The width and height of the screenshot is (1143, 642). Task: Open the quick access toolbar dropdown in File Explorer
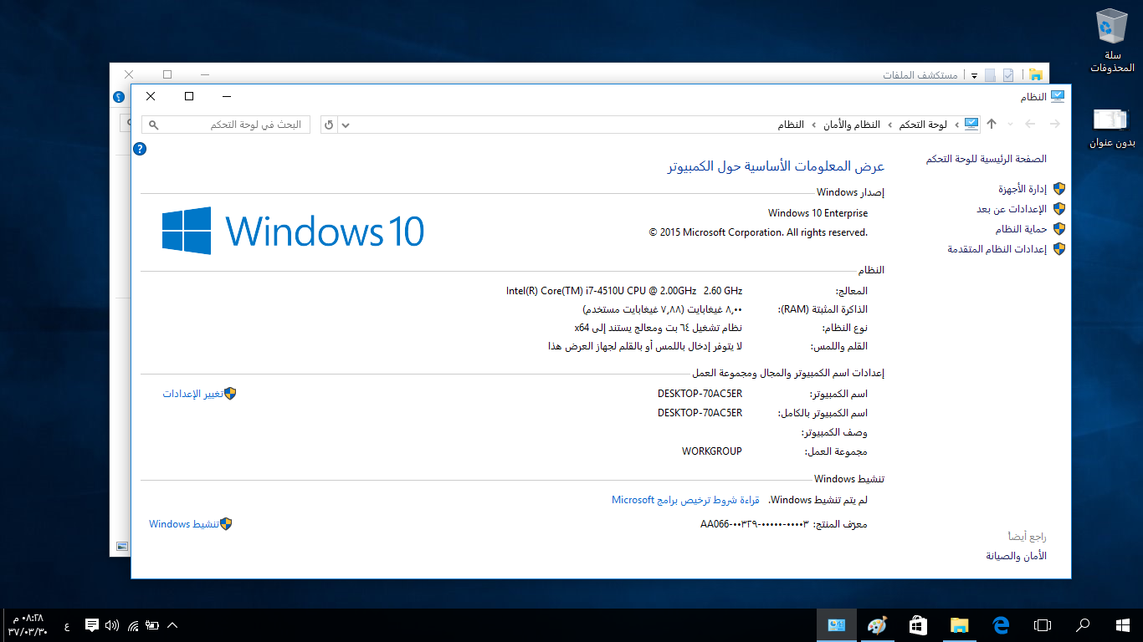tap(974, 75)
